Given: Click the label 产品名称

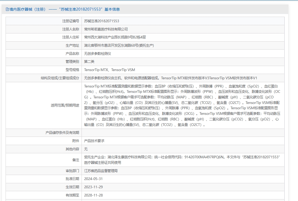Looking at the screenshot, I should point(73,54).
